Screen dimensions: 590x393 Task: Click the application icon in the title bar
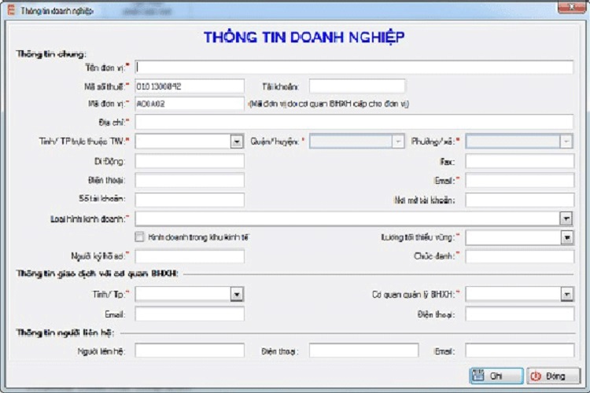pos(11,10)
